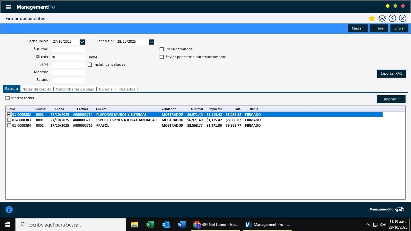The width and height of the screenshot is (411, 231).
Task: Click the stacked layers icon
Action: click(382, 18)
